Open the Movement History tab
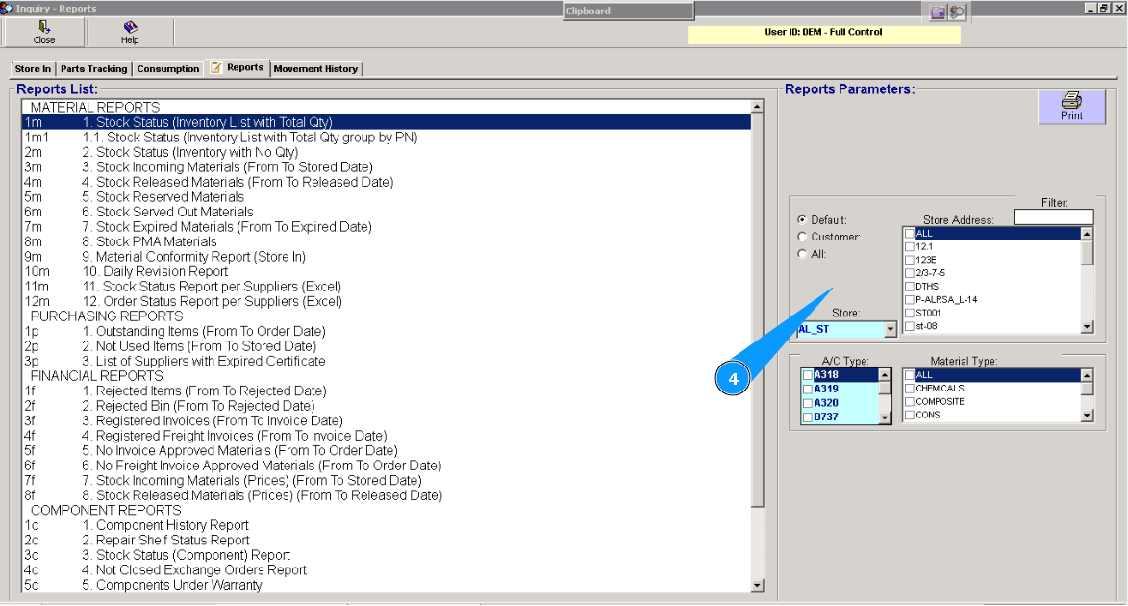This screenshot has width=1128, height=606. (315, 69)
